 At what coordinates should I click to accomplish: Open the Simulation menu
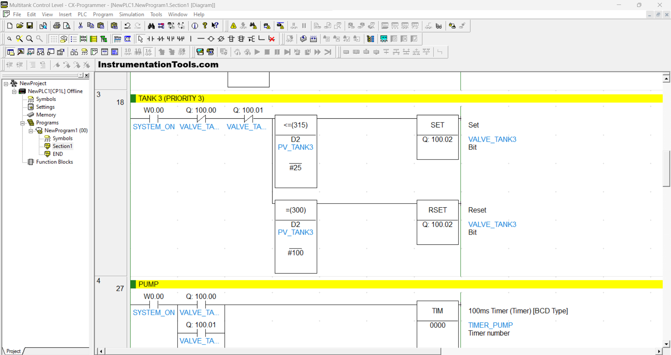click(x=131, y=14)
